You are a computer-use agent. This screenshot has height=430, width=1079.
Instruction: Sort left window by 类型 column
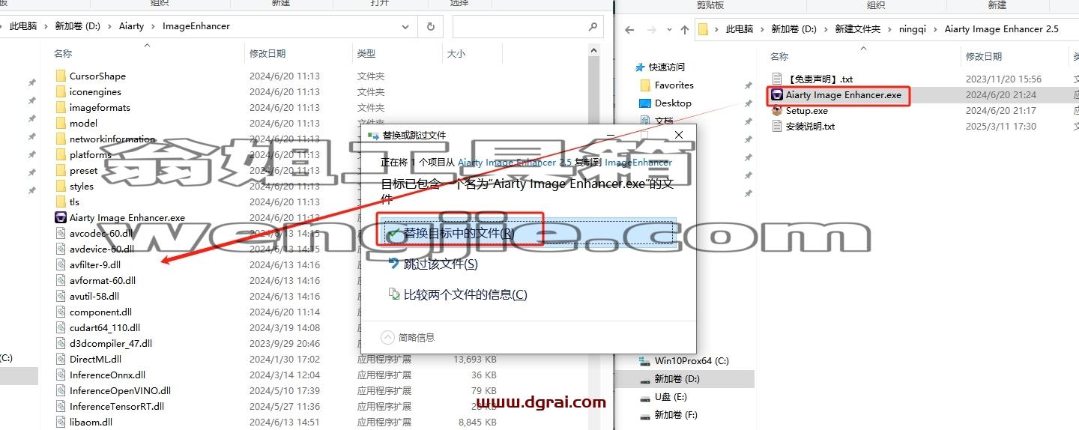pos(366,54)
